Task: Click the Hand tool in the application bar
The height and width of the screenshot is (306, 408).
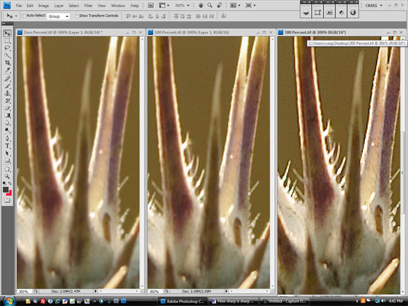Action: point(201,5)
